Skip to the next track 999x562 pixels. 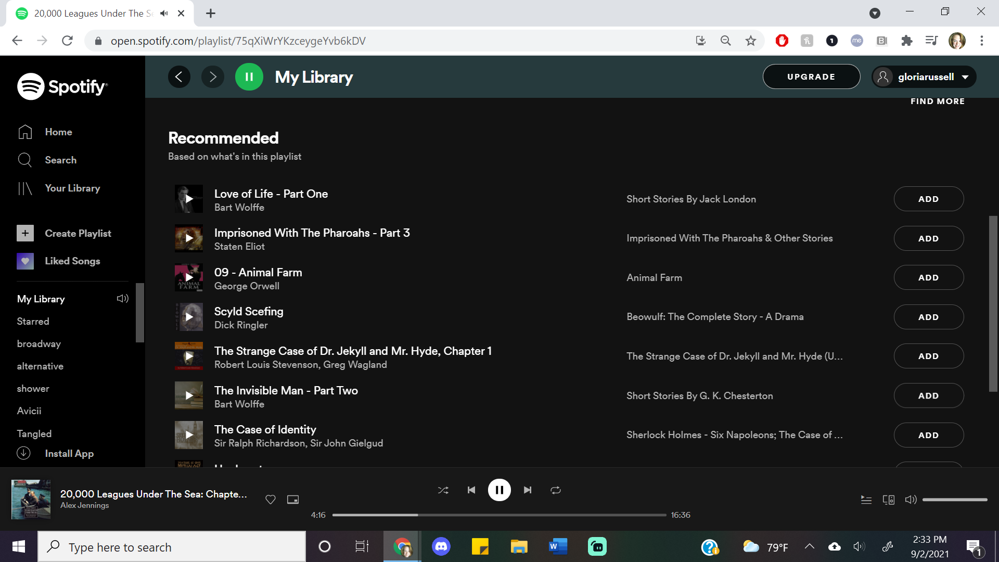[528, 490]
